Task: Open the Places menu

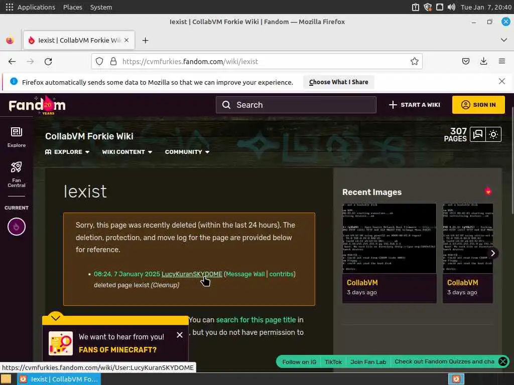Action: [73, 7]
